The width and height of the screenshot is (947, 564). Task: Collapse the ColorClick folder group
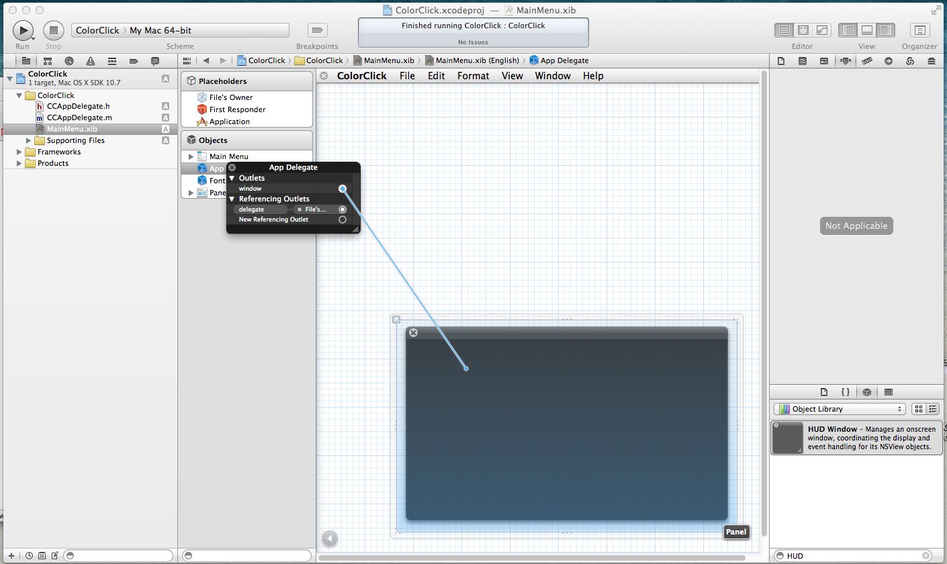pos(19,95)
